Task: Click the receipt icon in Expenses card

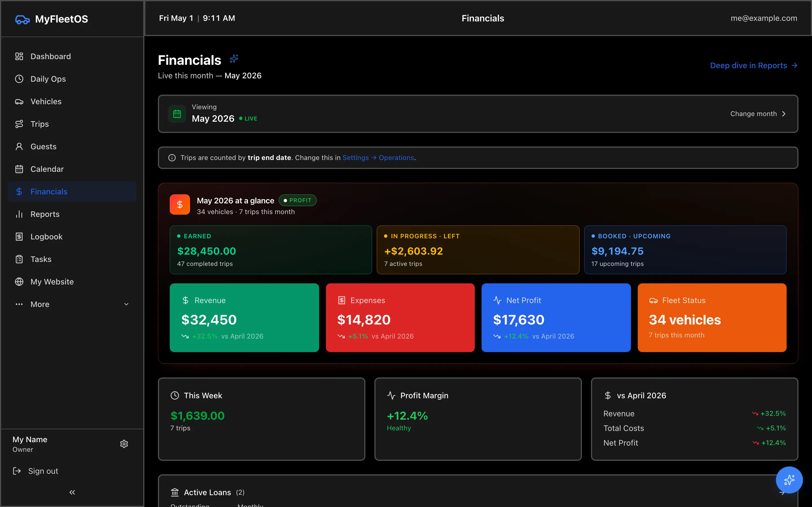Action: [342, 301]
